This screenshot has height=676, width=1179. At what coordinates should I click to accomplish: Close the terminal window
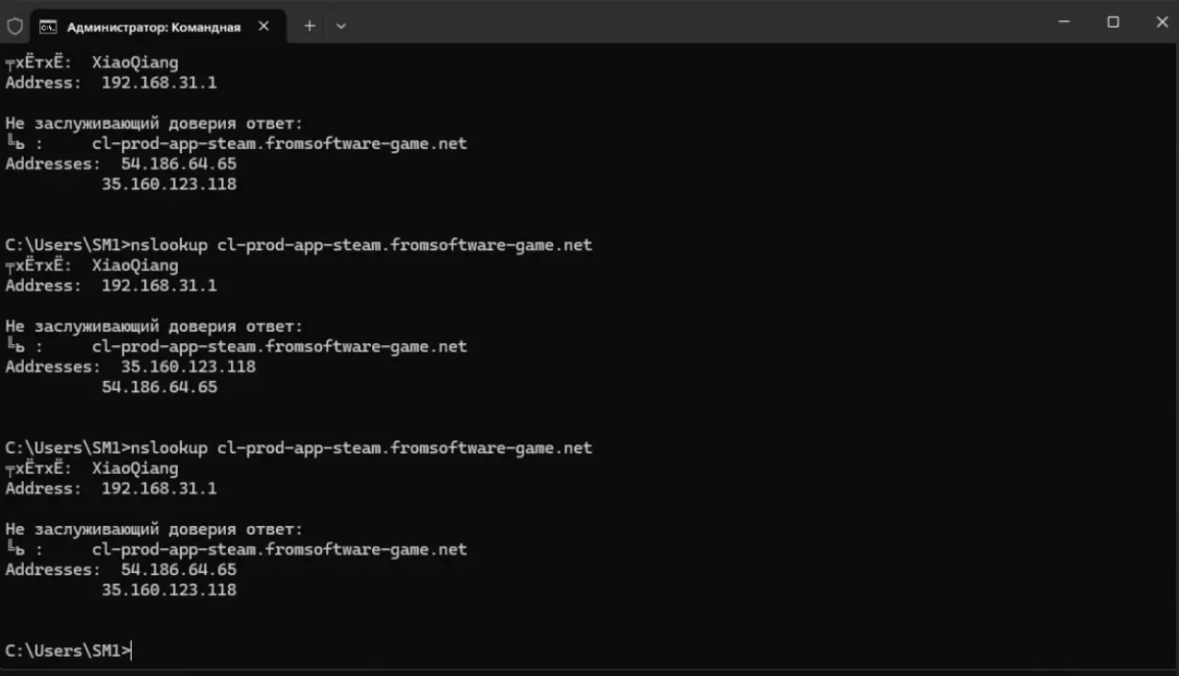1161,22
